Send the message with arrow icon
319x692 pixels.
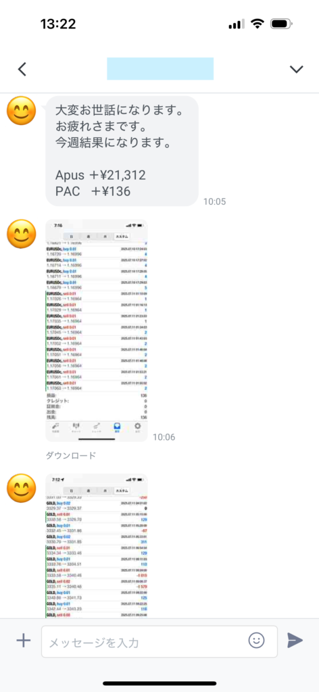coord(295,641)
